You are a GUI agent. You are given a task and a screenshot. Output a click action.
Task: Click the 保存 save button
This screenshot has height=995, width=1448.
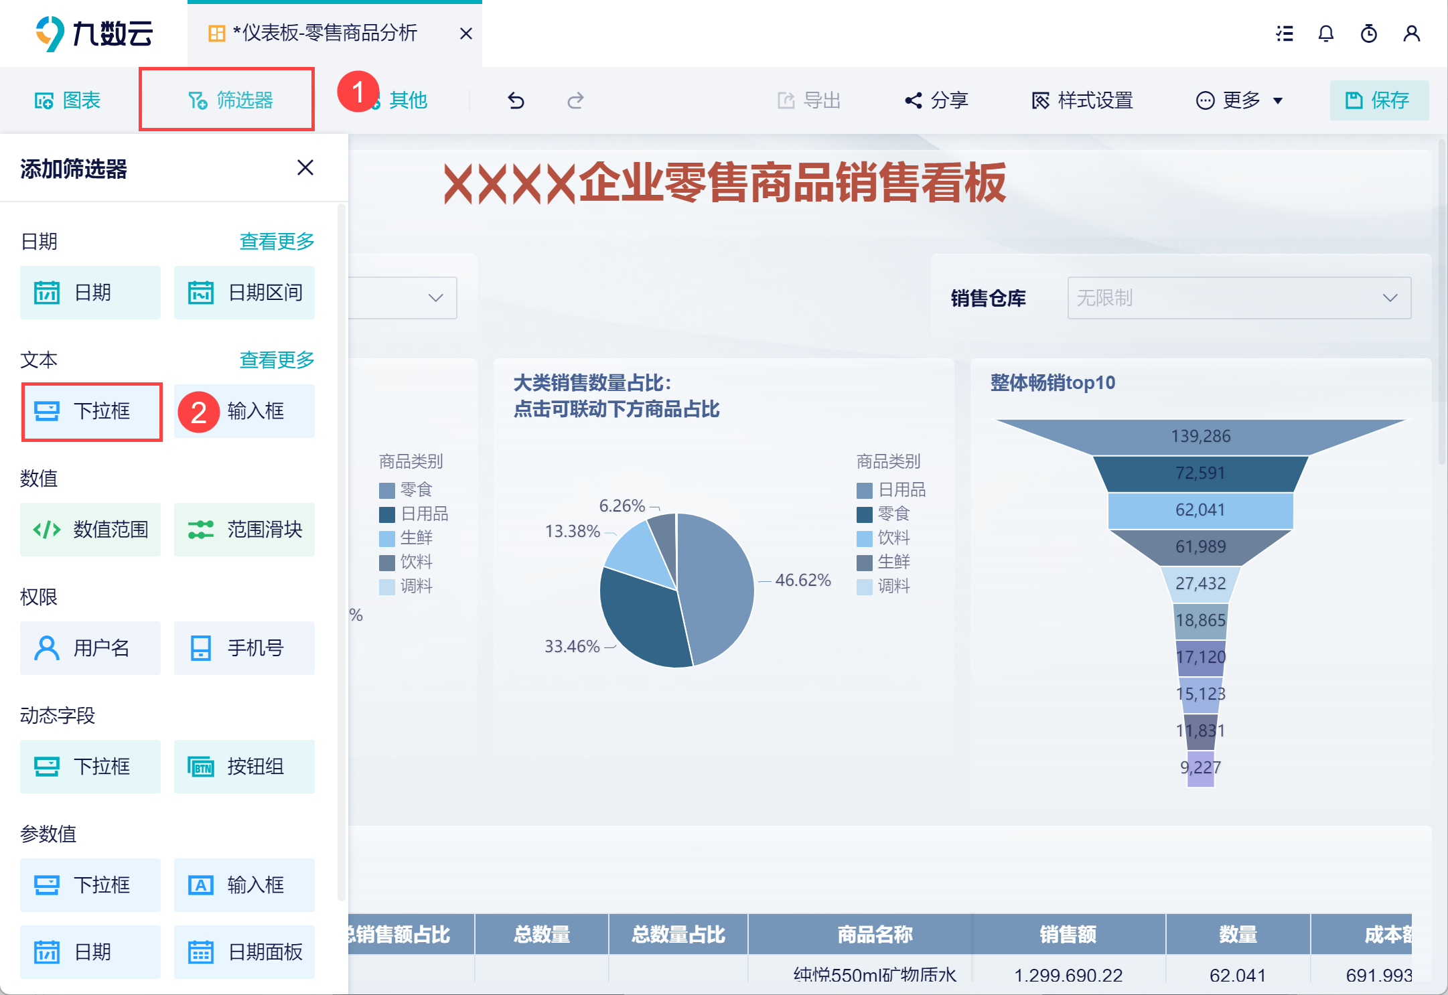tap(1379, 100)
